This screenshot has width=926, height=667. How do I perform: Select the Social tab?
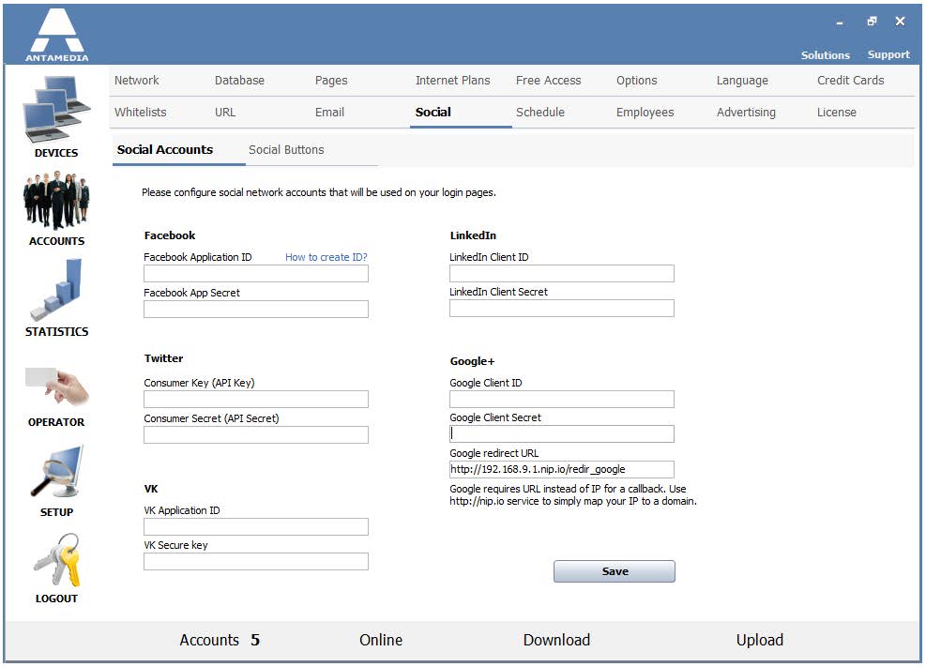click(433, 113)
